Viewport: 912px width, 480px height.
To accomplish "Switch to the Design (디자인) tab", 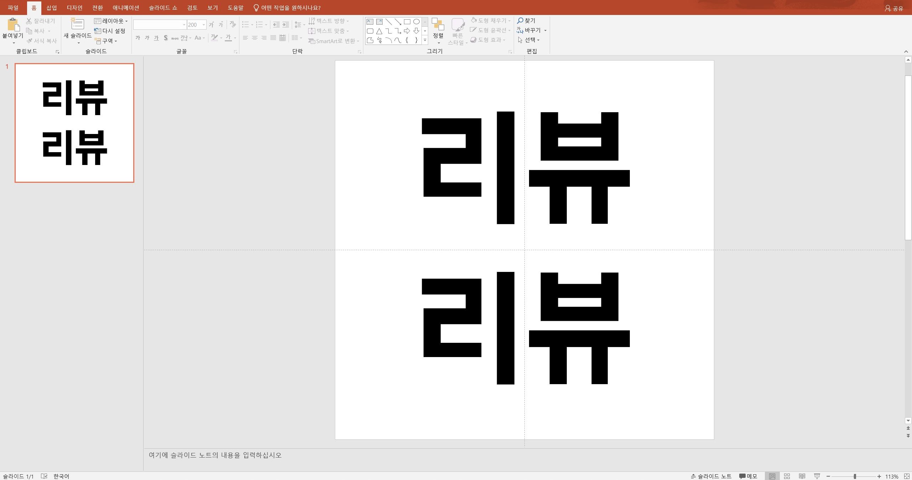I will 74,7.
